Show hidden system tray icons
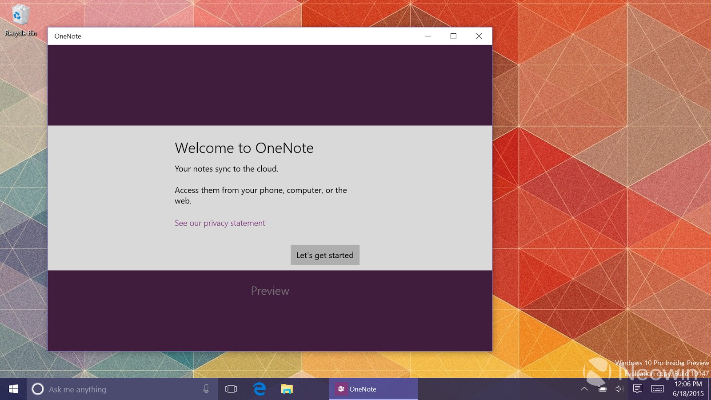711x400 pixels. [584, 389]
